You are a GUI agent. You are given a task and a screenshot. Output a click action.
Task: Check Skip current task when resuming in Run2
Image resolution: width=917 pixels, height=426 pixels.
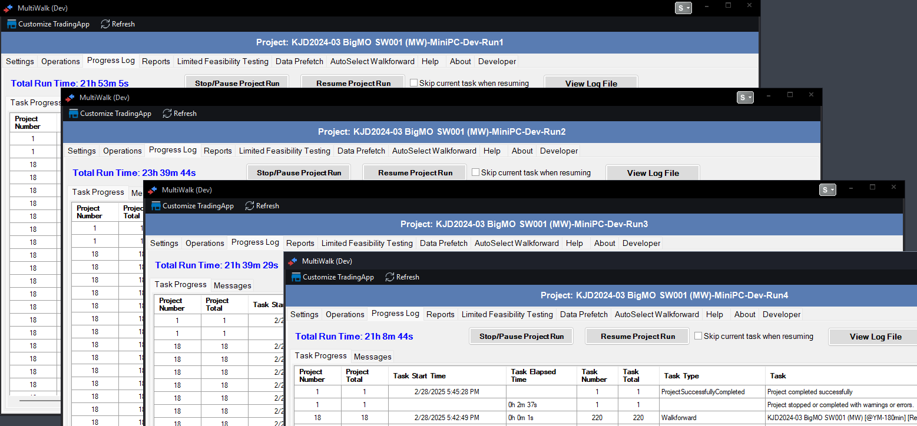click(x=476, y=172)
